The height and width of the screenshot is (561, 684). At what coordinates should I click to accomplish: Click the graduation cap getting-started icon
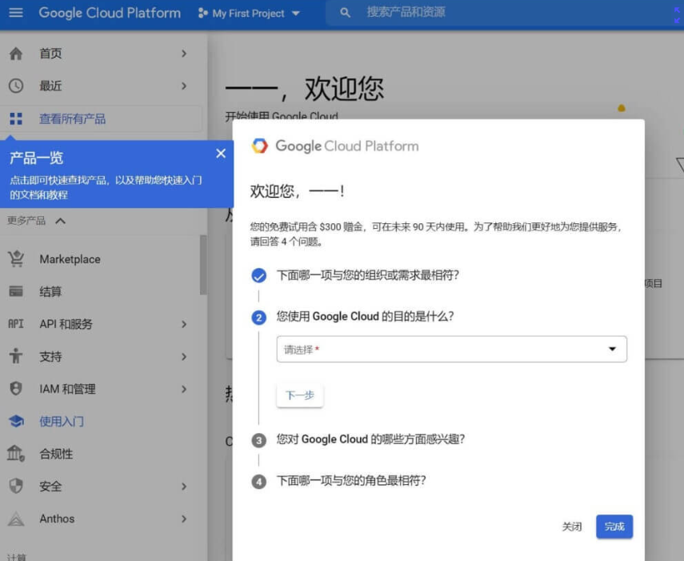click(x=16, y=421)
